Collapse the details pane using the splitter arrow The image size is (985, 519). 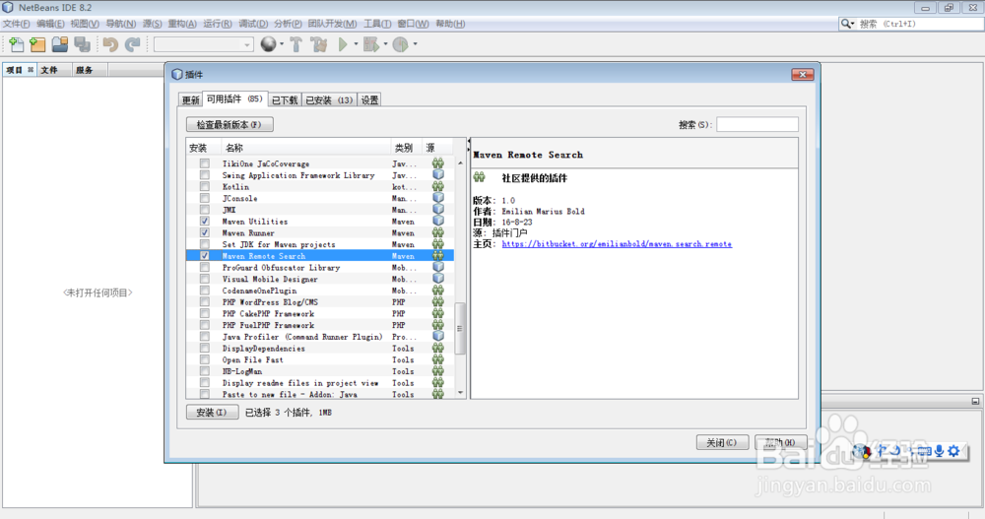[x=468, y=149]
